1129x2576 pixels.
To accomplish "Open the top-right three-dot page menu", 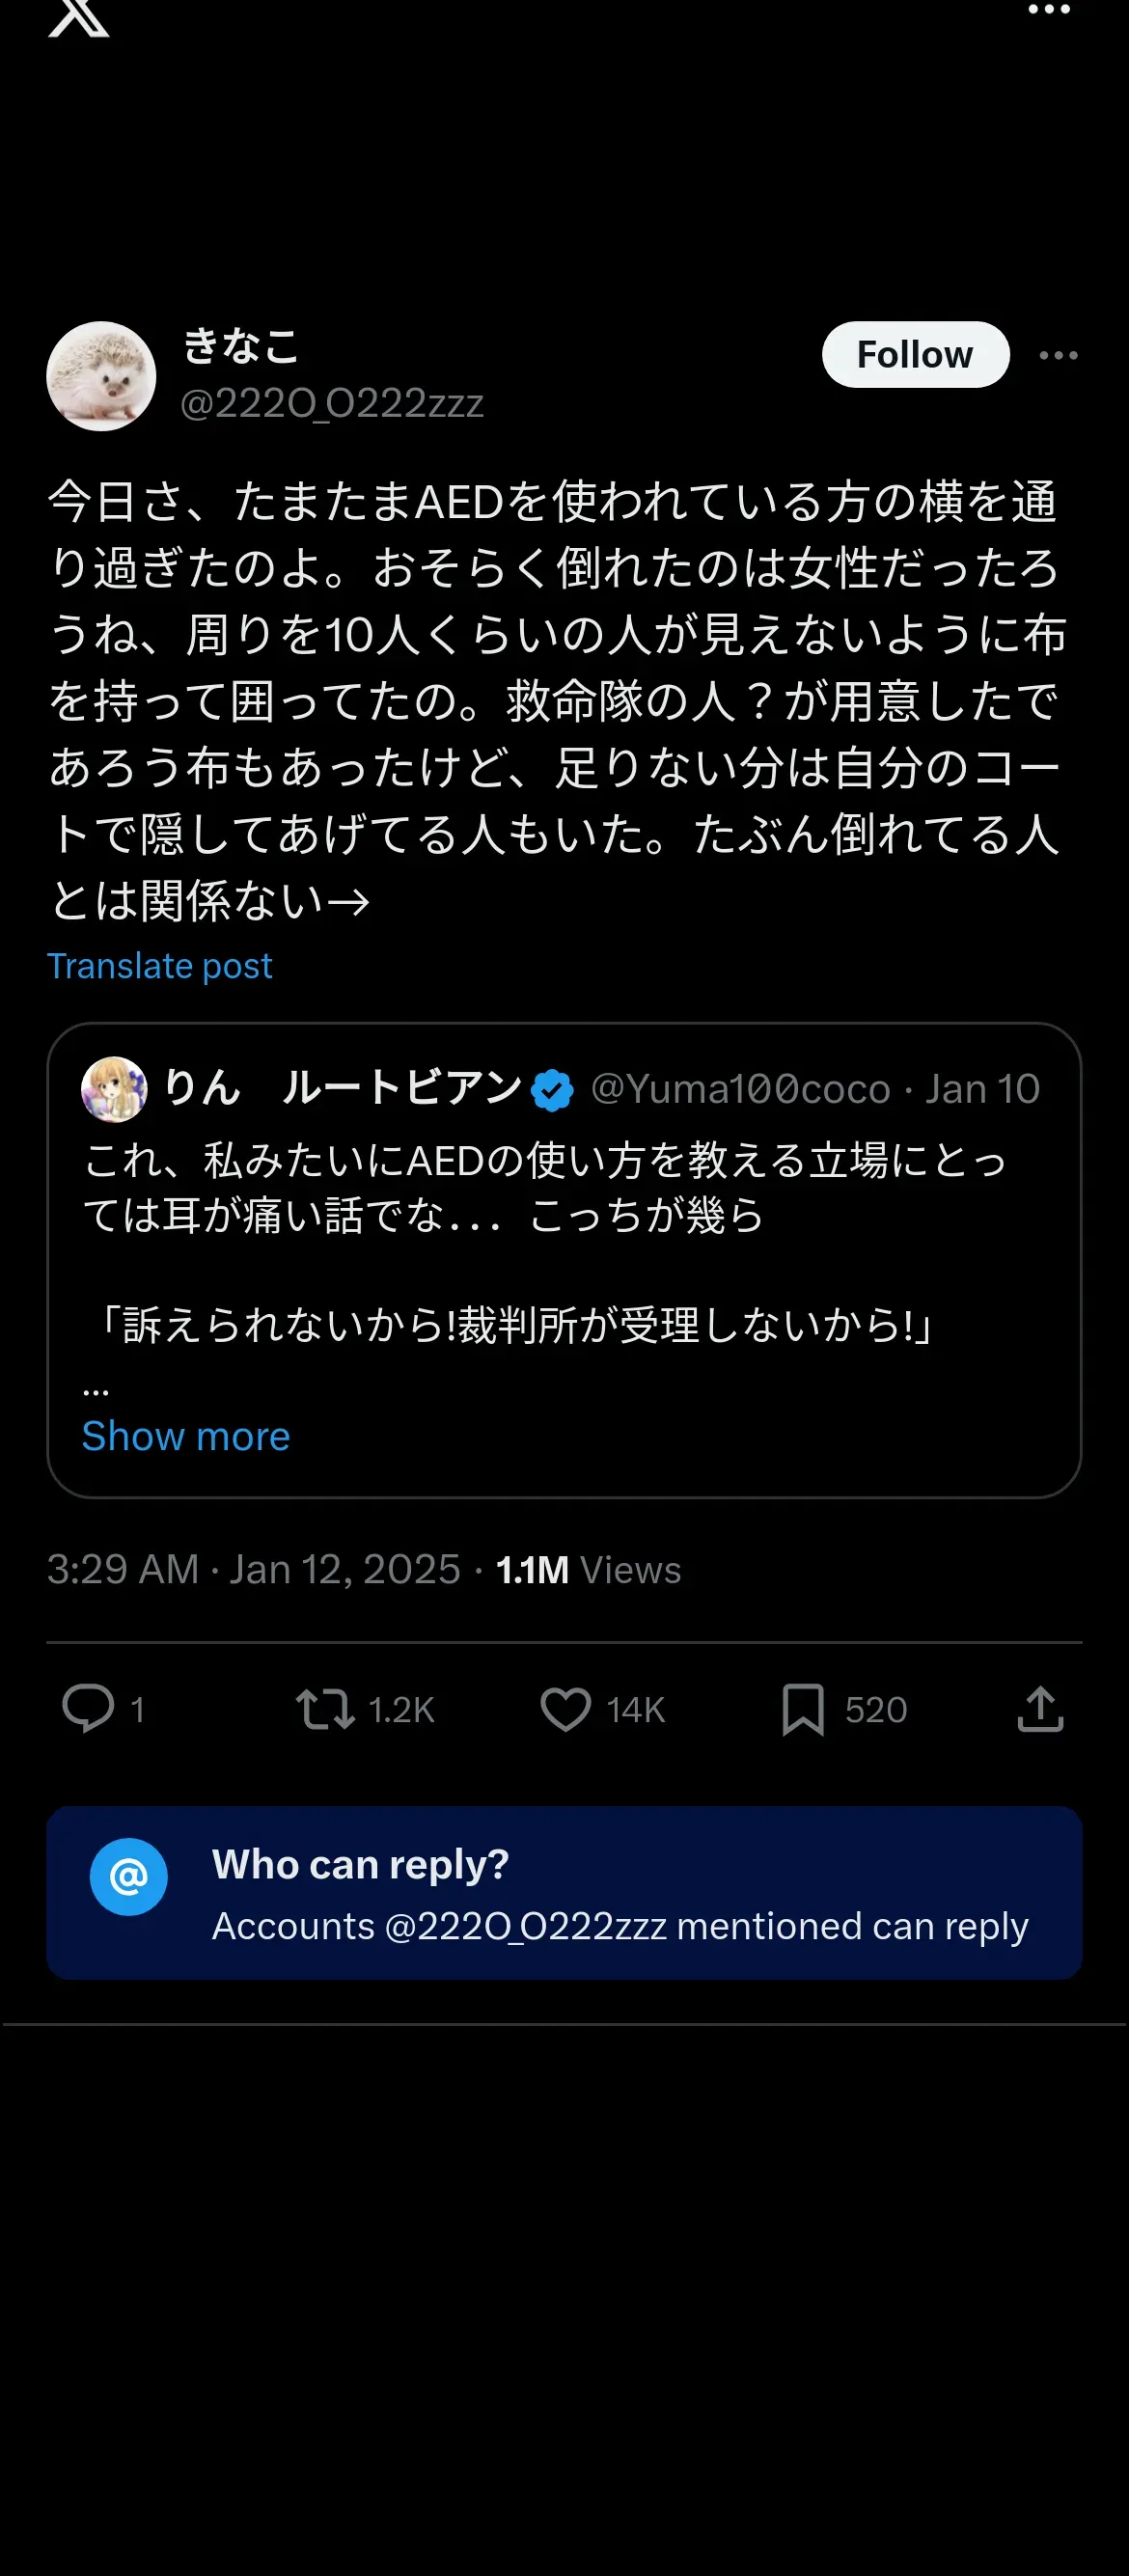I will [x=1049, y=10].
